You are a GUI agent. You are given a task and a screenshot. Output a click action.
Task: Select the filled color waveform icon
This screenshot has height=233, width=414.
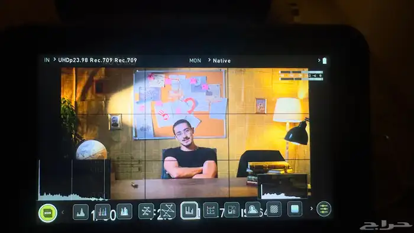tap(124, 211)
